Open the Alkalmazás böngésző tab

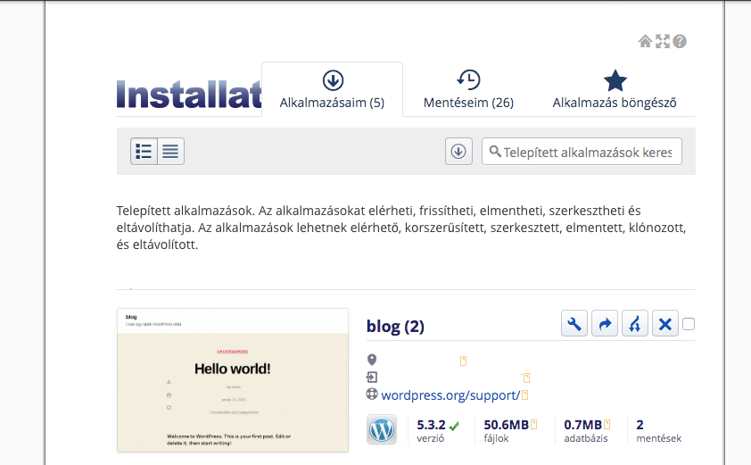click(x=615, y=89)
